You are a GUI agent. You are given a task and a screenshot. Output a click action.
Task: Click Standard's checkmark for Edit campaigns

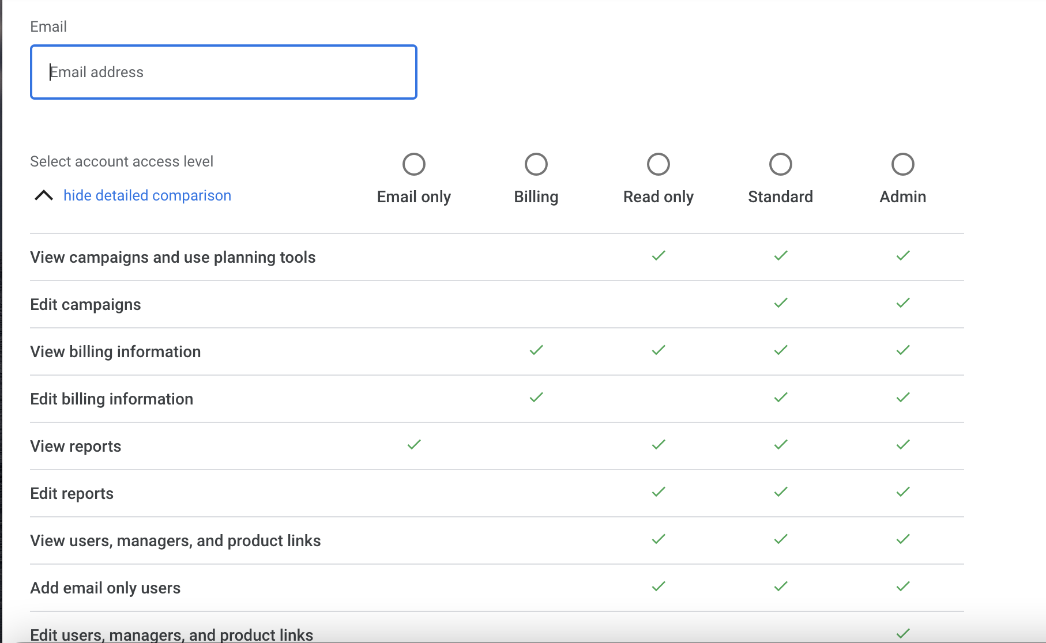coord(780,302)
